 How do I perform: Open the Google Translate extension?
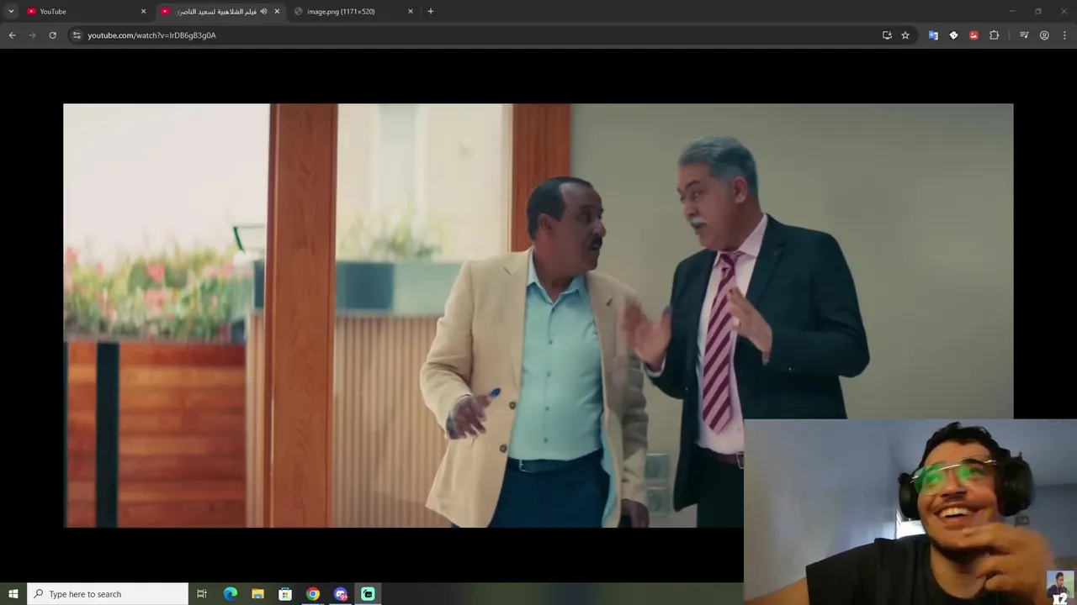click(933, 35)
